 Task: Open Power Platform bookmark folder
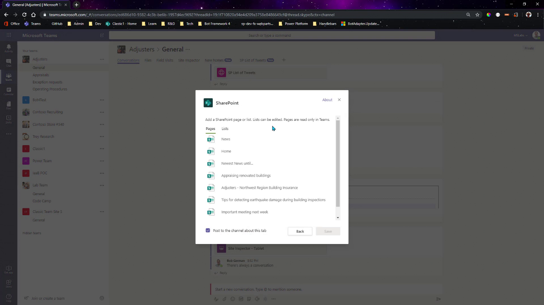coord(293,23)
